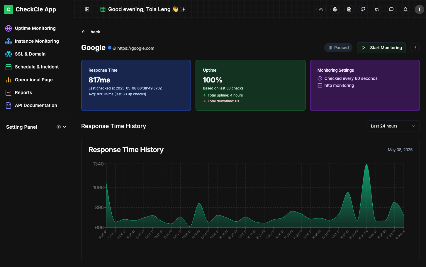This screenshot has height=267, width=426.
Task: Click the Tola Leng avatar circle
Action: [x=419, y=9]
